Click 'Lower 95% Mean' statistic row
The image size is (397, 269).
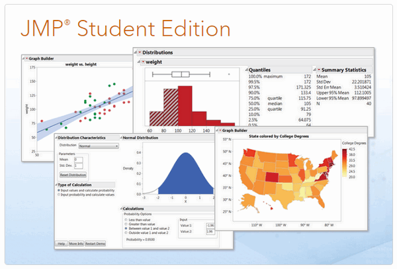pyautogui.click(x=343, y=98)
